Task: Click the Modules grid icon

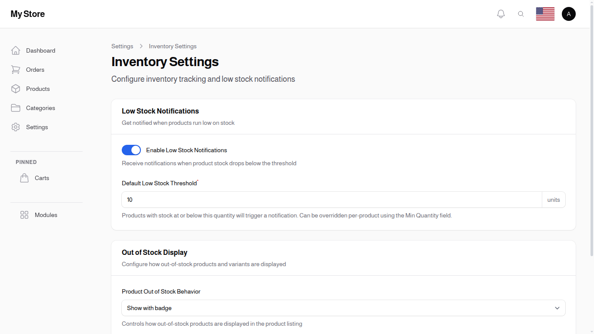Action: click(24, 215)
